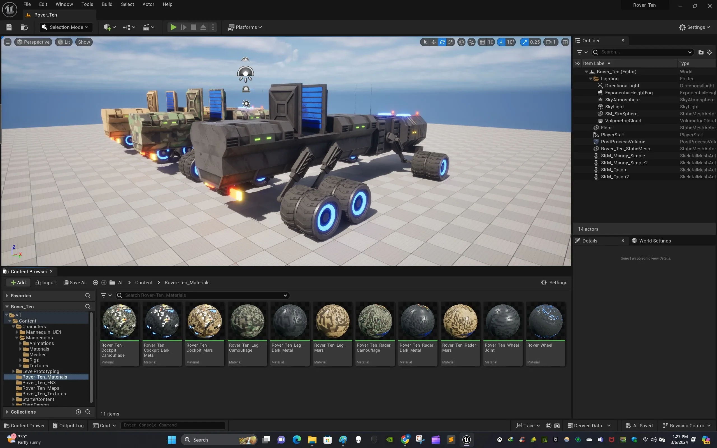Open the Actor menu
Screen dimensions: 717x448
pos(148,4)
